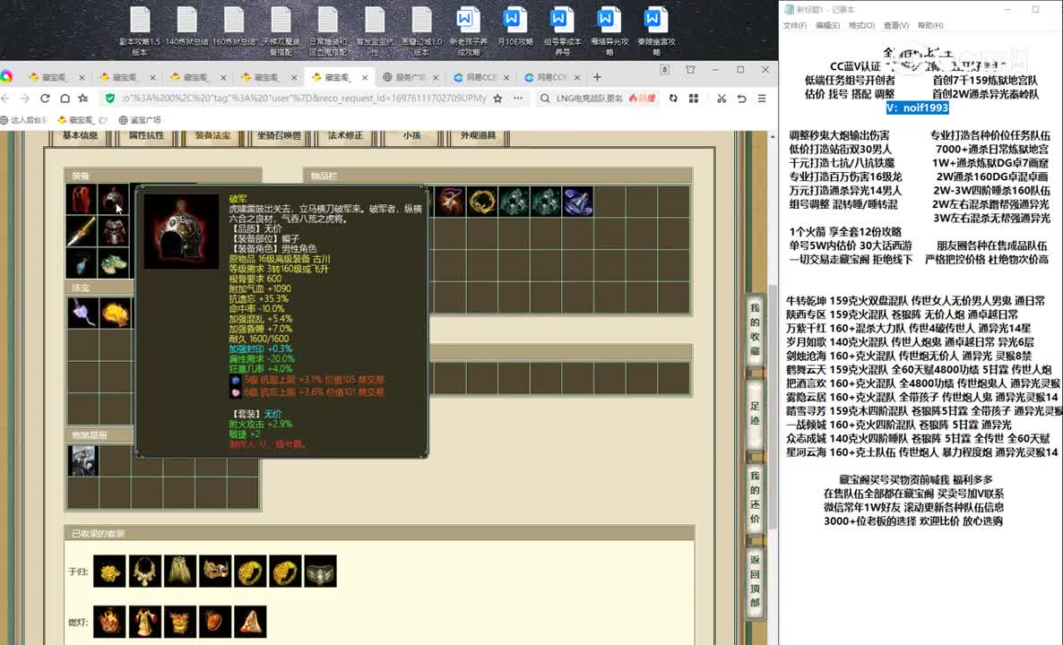Click the silver belt in 于归 set
Viewport: 1063px width, 645px height.
tap(321, 572)
